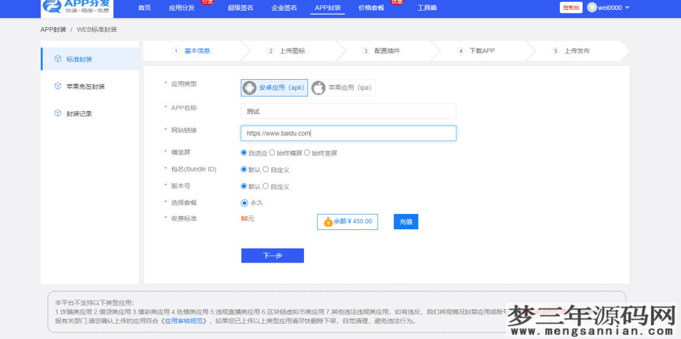Image resolution: width=681 pixels, height=339 pixels.
Task: Click the Apple logo icon
Action: coord(319,88)
